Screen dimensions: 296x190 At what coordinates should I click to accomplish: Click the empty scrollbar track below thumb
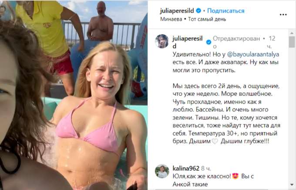[292, 115]
